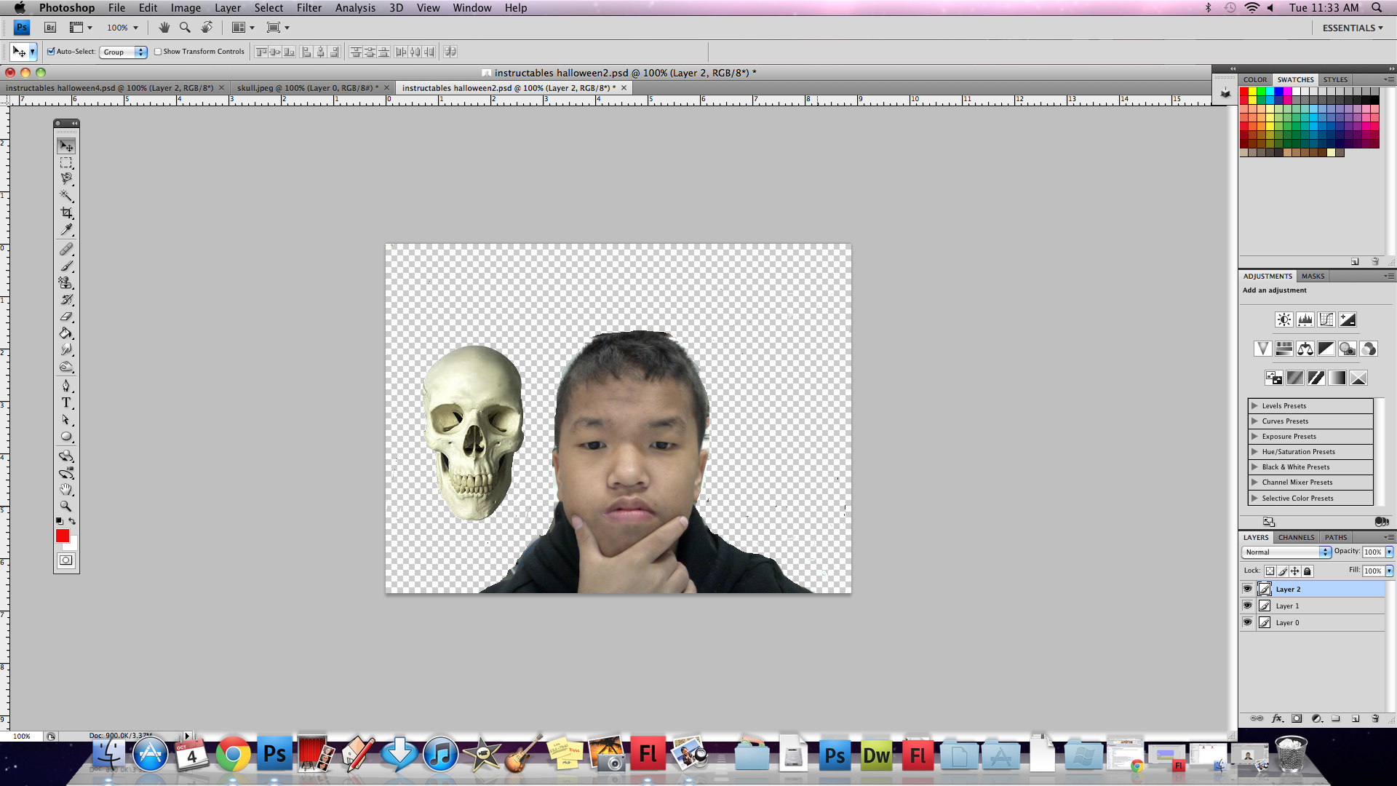
Task: Open the ESSENTIALS workspace dropdown
Action: [1353, 28]
